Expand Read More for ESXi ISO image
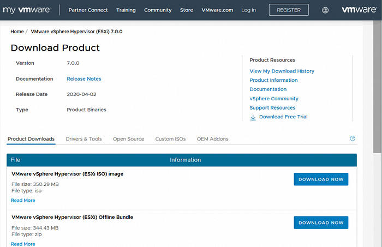This screenshot has width=382, height=247. click(x=23, y=201)
